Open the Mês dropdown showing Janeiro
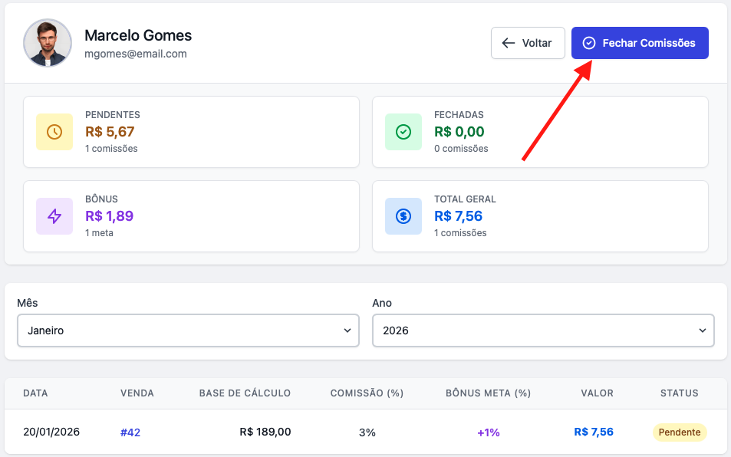Image resolution: width=731 pixels, height=457 pixels. tap(188, 330)
